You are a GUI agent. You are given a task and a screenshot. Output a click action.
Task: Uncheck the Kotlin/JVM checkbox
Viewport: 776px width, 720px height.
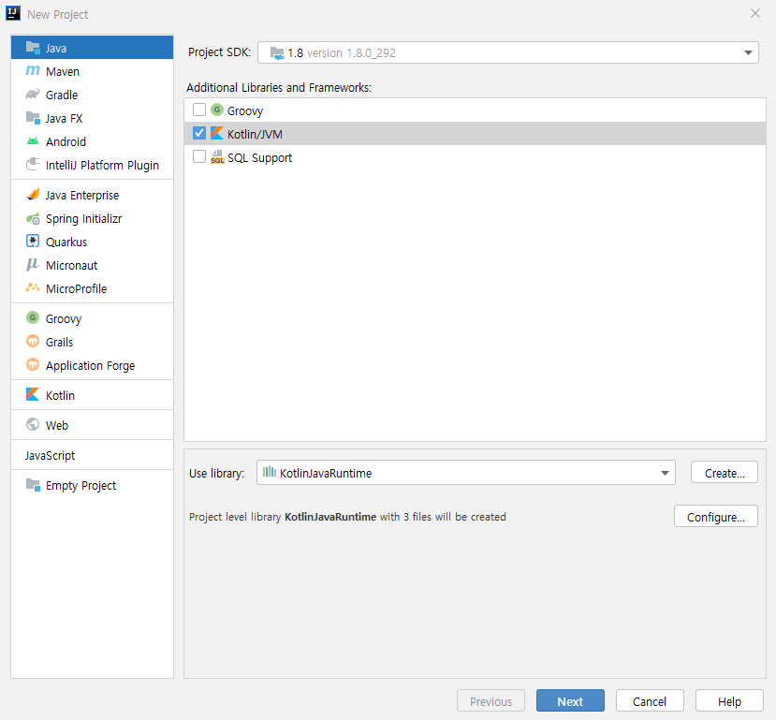pyautogui.click(x=199, y=133)
